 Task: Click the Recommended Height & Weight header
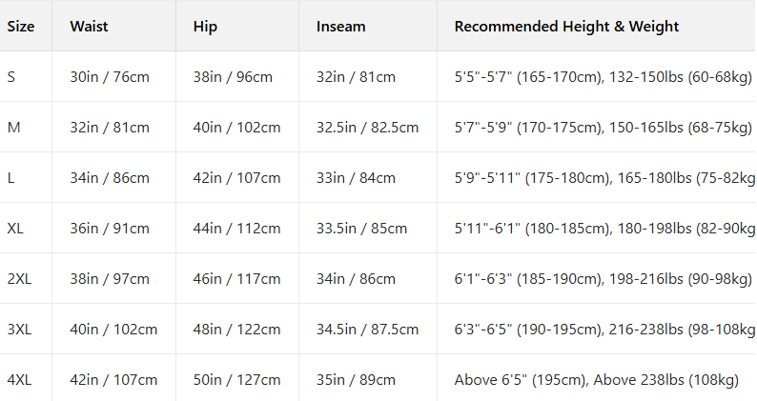(x=566, y=27)
